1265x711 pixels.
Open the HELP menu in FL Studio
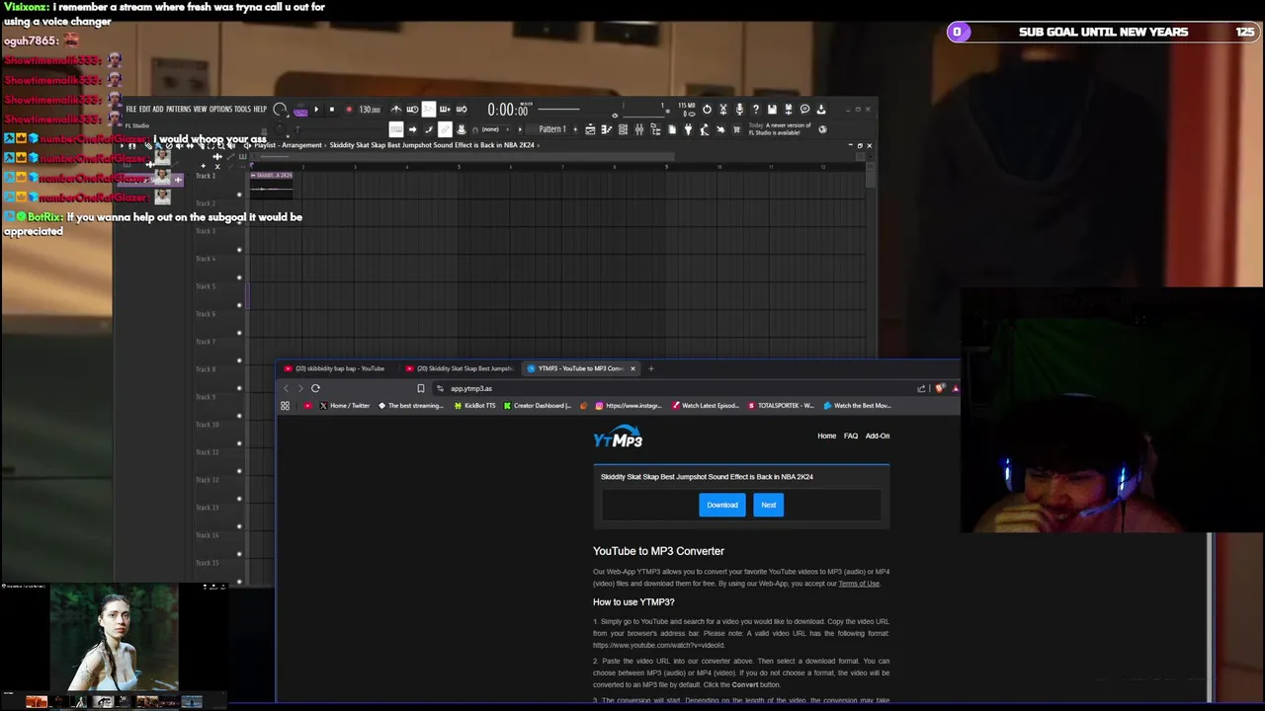[x=260, y=109]
